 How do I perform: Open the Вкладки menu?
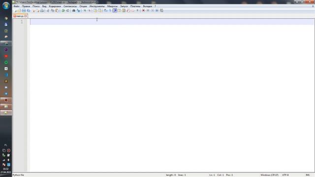(148, 6)
